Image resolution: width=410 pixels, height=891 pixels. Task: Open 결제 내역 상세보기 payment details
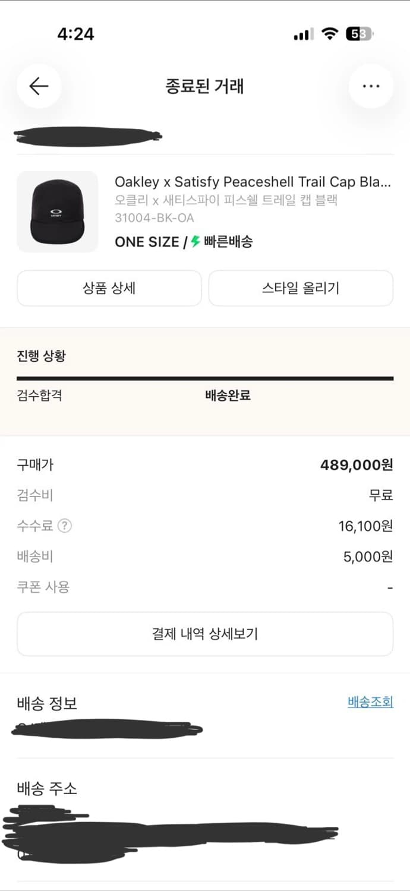[x=205, y=634]
